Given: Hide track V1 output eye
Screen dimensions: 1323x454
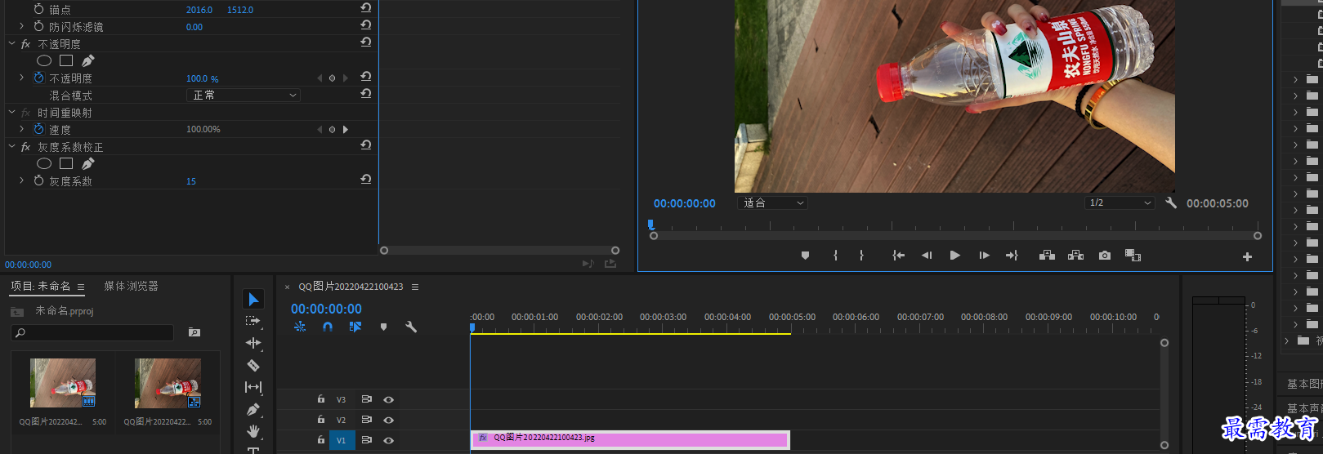Looking at the screenshot, I should coord(389,440).
